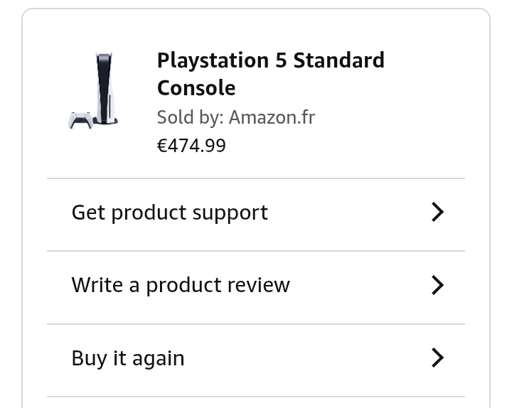
Task: Click the word "Playstation" in the item heading
Action: click(x=212, y=60)
